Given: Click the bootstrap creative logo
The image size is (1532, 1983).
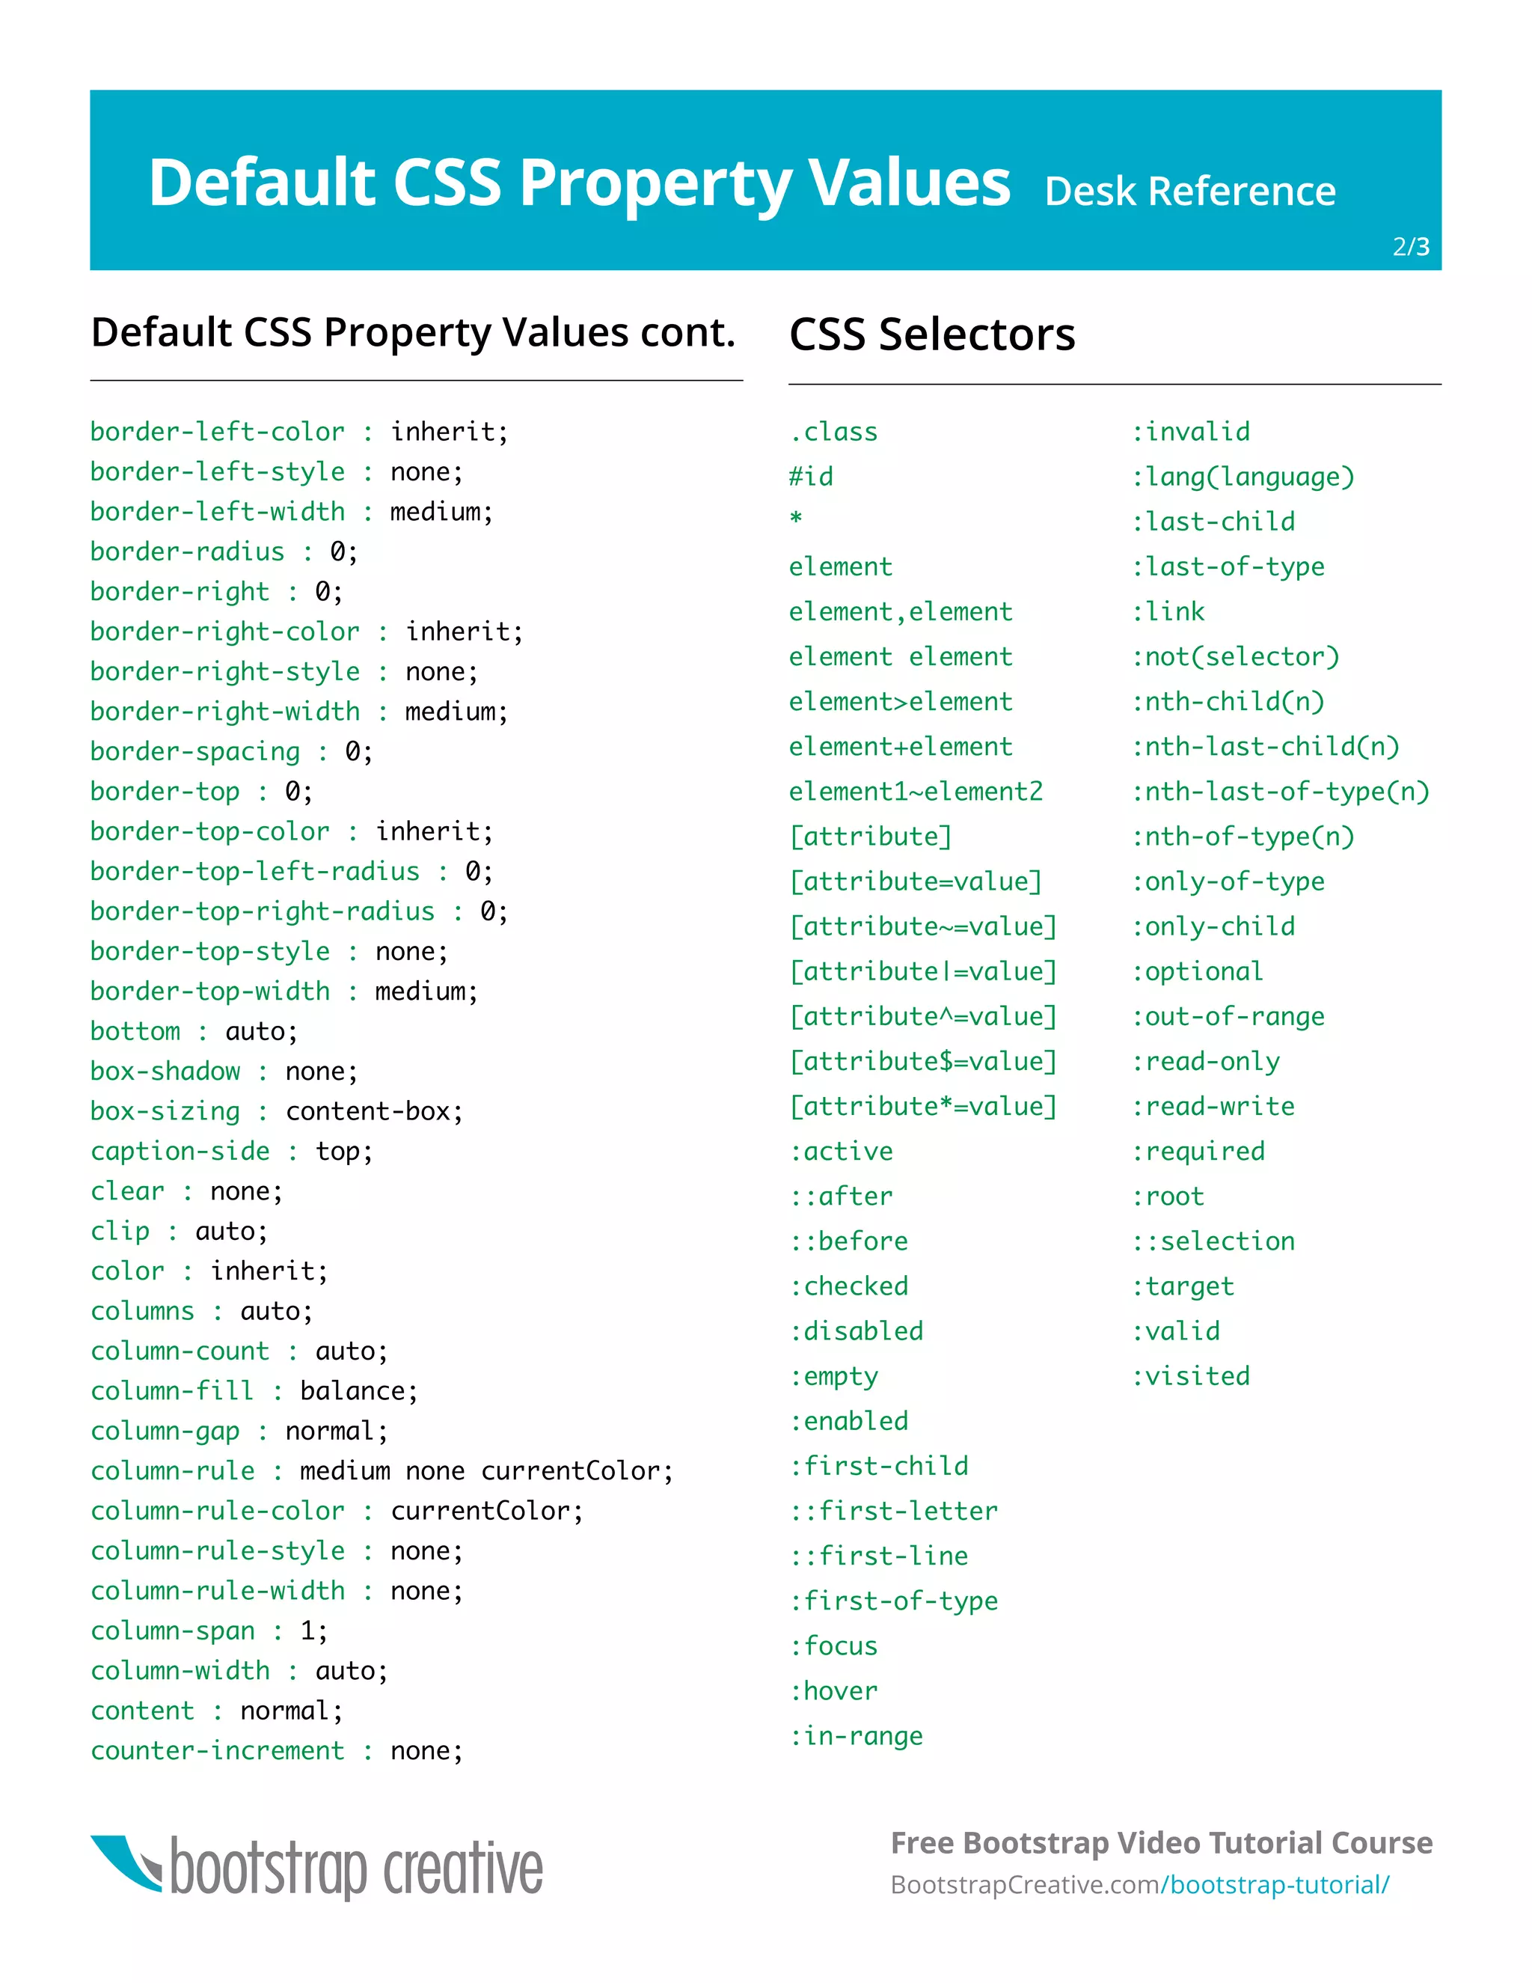Looking at the screenshot, I should pyautogui.click(x=316, y=1867).
